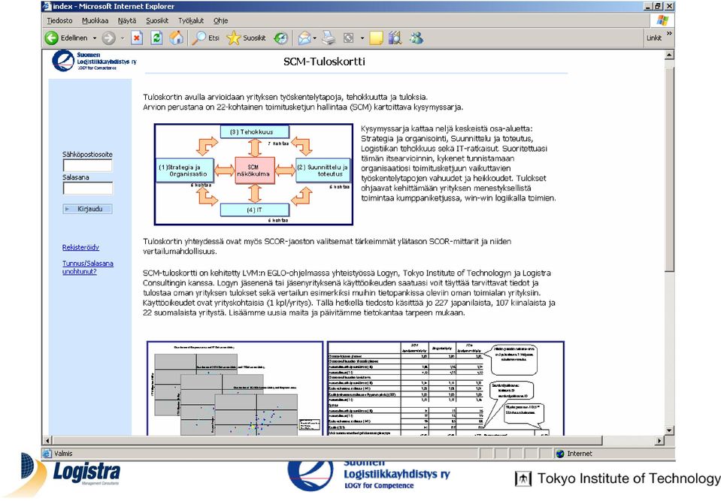Click the Sähköpostiosoite input field
This screenshot has width=721, height=501.
87,166
